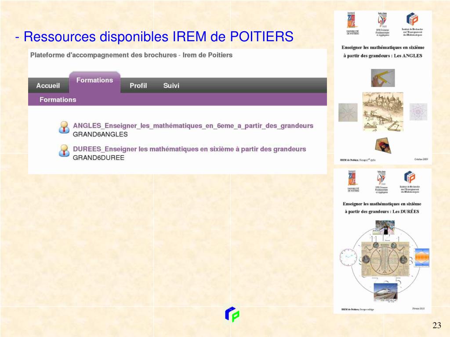Switch to the Profil tab

pyautogui.click(x=138, y=86)
